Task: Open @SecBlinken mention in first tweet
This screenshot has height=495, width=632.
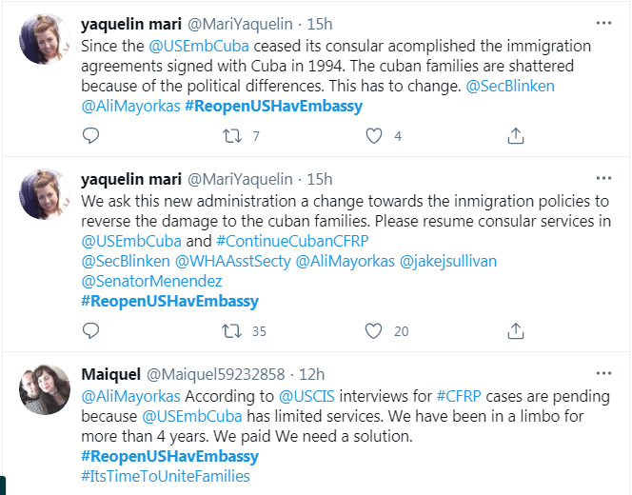Action: pyautogui.click(x=510, y=86)
